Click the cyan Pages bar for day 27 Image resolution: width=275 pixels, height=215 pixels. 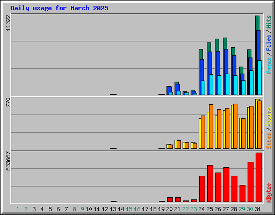click(227, 84)
